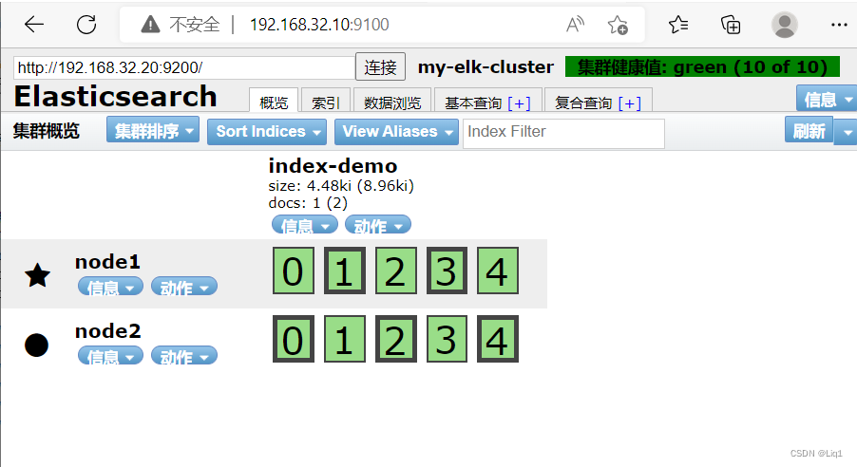Viewport: 857px width, 467px height.
Task: Select shard 2 on node2
Action: [x=395, y=339]
